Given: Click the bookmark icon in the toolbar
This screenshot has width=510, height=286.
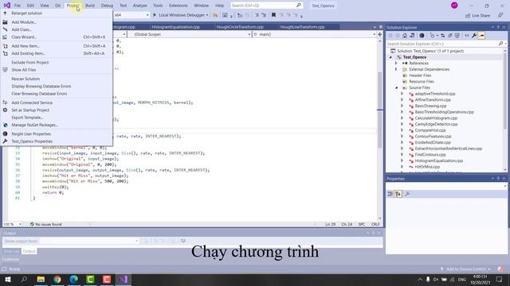Looking at the screenshot, I should coord(273,15).
